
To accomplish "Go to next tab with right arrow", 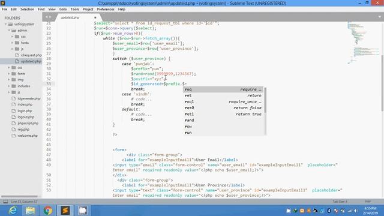I will pyautogui.click(x=50, y=17).
